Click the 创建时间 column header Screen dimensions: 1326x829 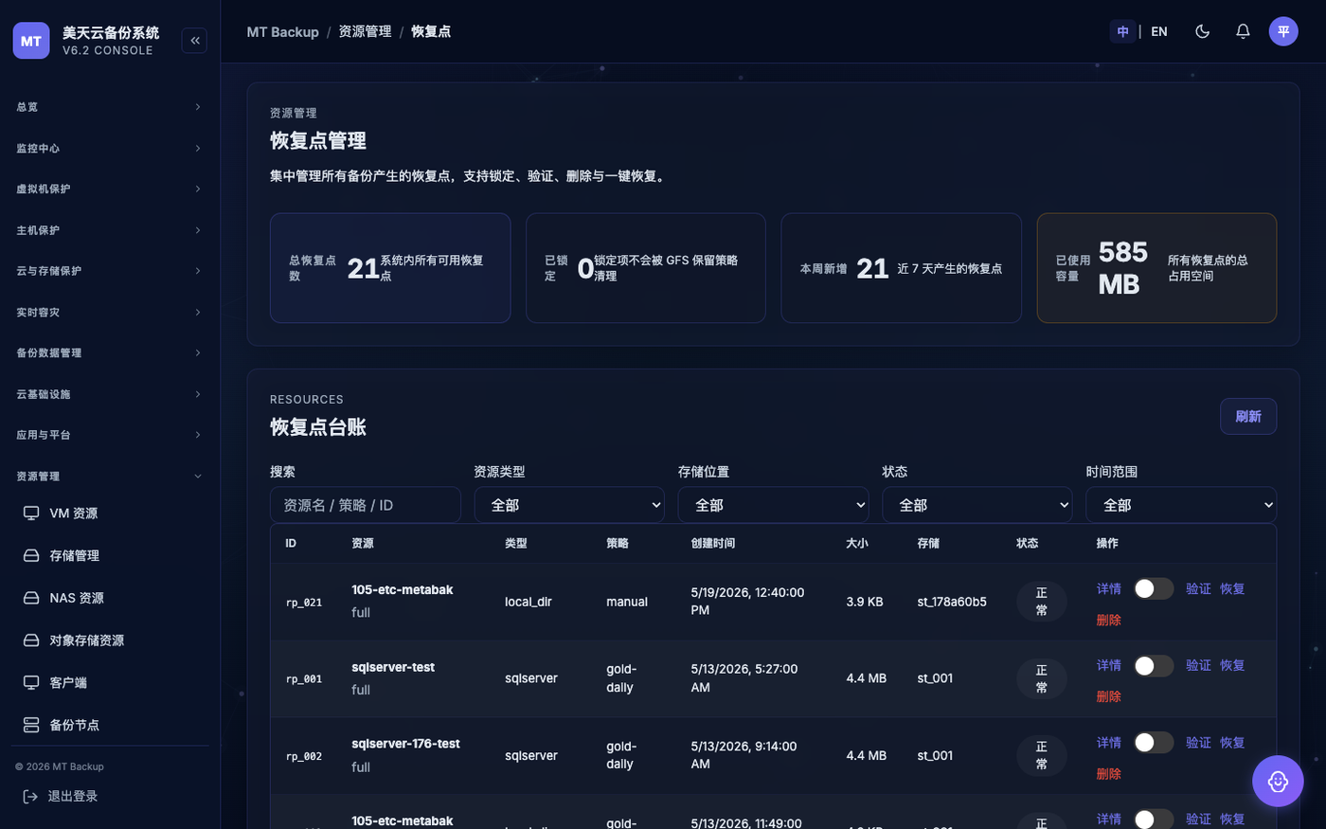[713, 543]
